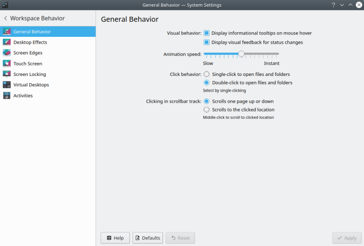Choose Double-click to open files and folders
364x246 pixels.
tap(207, 83)
